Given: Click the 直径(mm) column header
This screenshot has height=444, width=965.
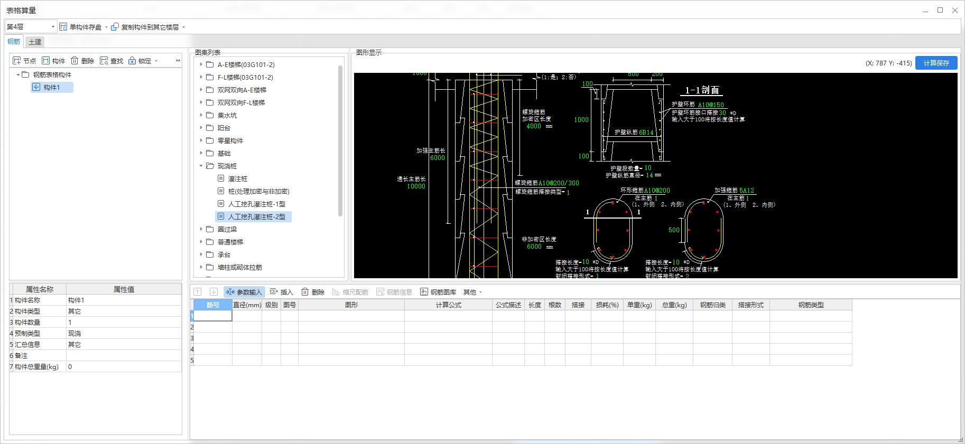Looking at the screenshot, I should tap(247, 305).
